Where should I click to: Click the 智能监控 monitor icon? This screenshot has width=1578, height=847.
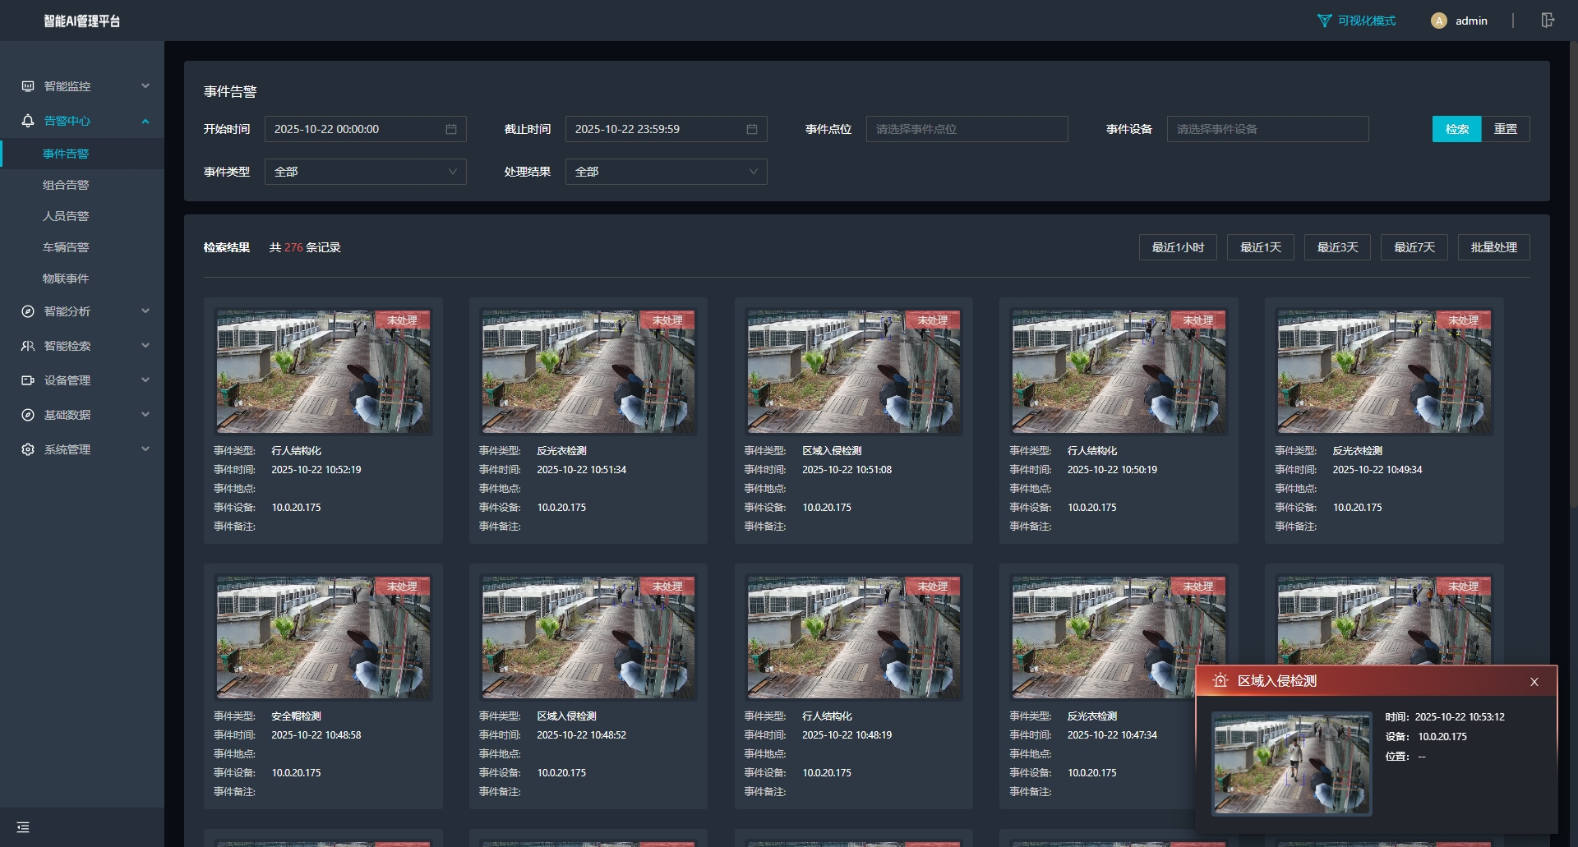point(28,86)
